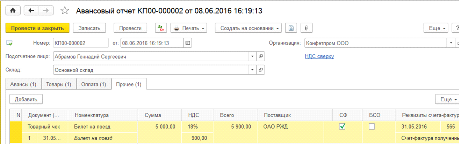Follow the НДС сверху link

point(319,56)
